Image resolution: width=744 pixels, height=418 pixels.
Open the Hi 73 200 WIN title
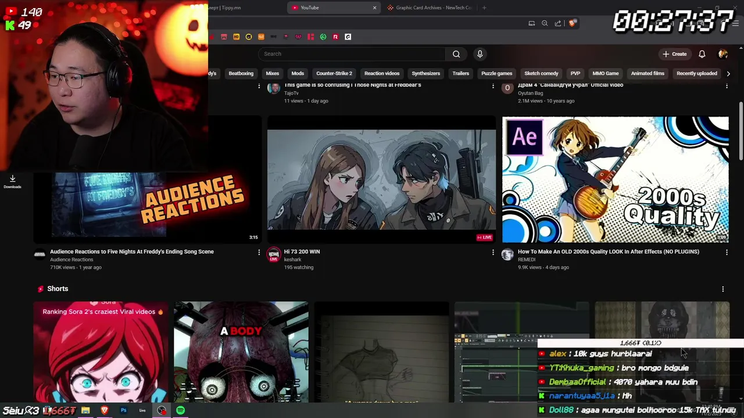(x=302, y=252)
